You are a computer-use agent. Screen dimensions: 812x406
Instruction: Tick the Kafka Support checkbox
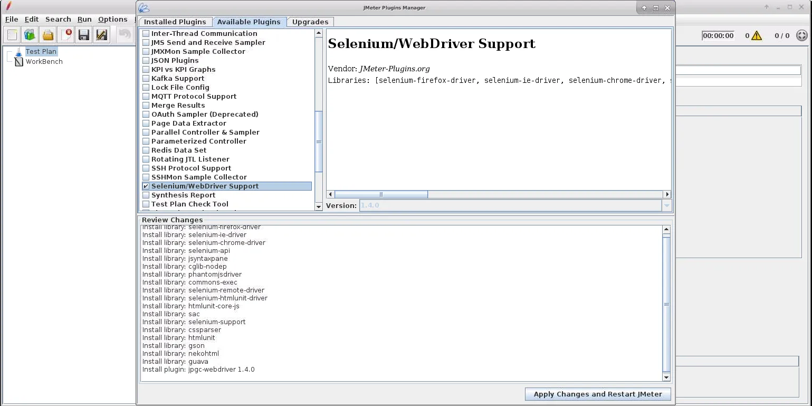point(146,79)
